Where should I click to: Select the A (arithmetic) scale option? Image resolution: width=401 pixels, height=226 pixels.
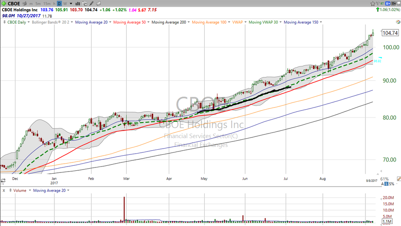click(x=383, y=184)
